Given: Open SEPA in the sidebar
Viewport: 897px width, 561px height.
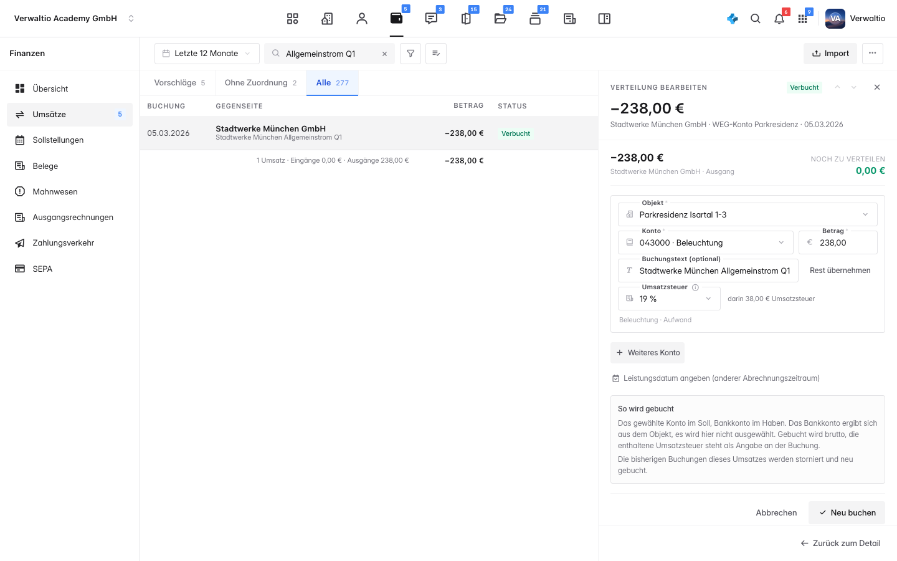Looking at the screenshot, I should click(x=70, y=269).
